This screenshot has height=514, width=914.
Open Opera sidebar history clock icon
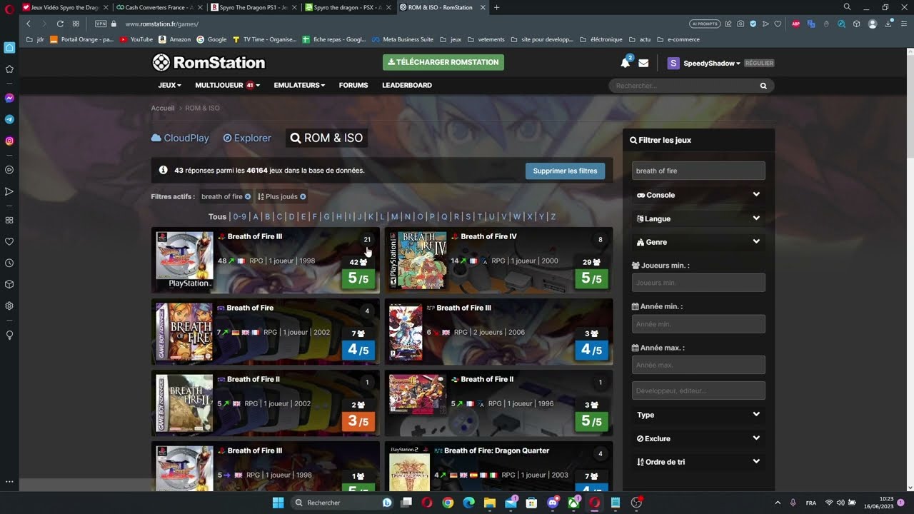click(x=9, y=263)
